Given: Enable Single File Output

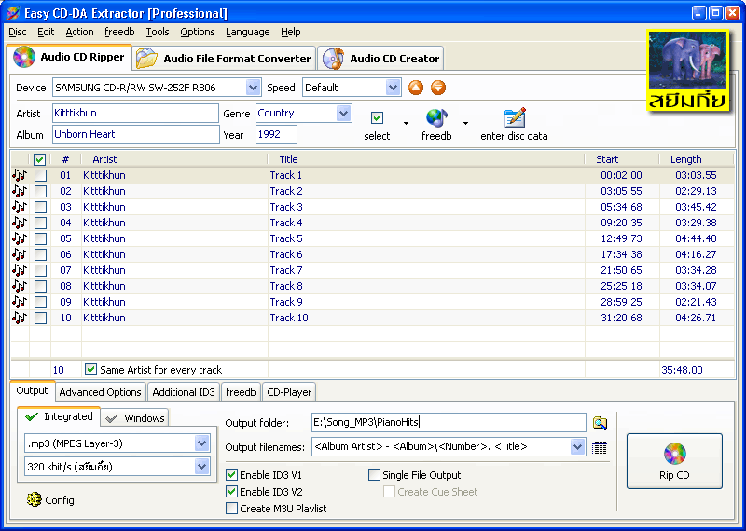Looking at the screenshot, I should pyautogui.click(x=375, y=474).
